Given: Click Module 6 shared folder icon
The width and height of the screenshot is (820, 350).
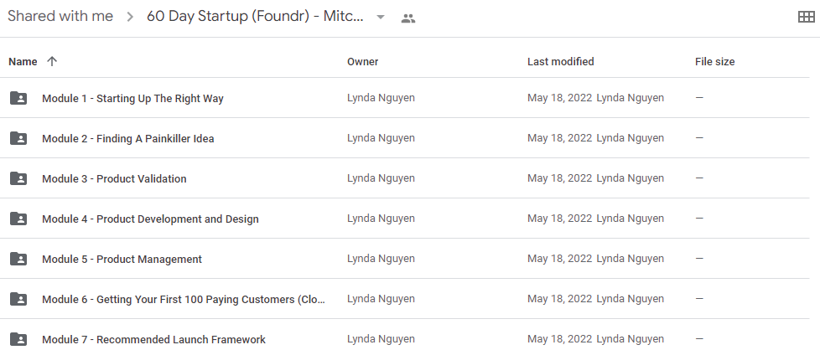Looking at the screenshot, I should [18, 299].
